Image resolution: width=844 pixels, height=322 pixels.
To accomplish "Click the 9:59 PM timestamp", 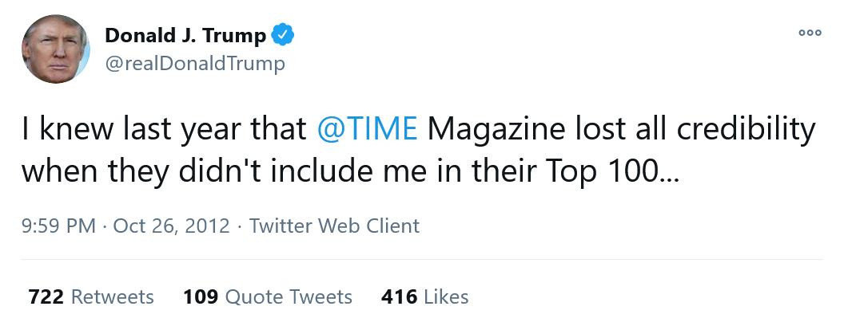I will click(61, 226).
